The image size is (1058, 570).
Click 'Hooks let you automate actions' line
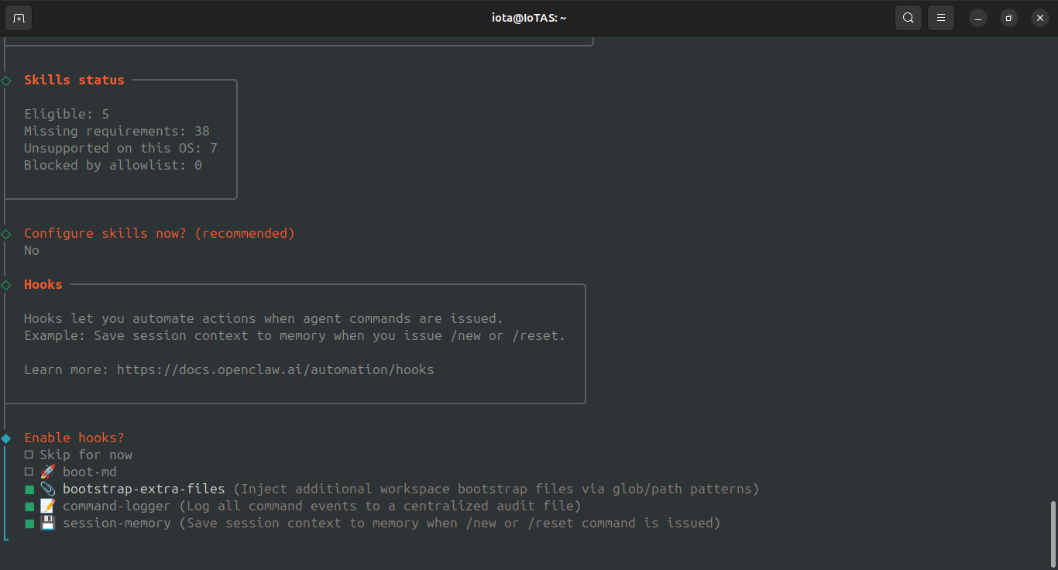(264, 318)
